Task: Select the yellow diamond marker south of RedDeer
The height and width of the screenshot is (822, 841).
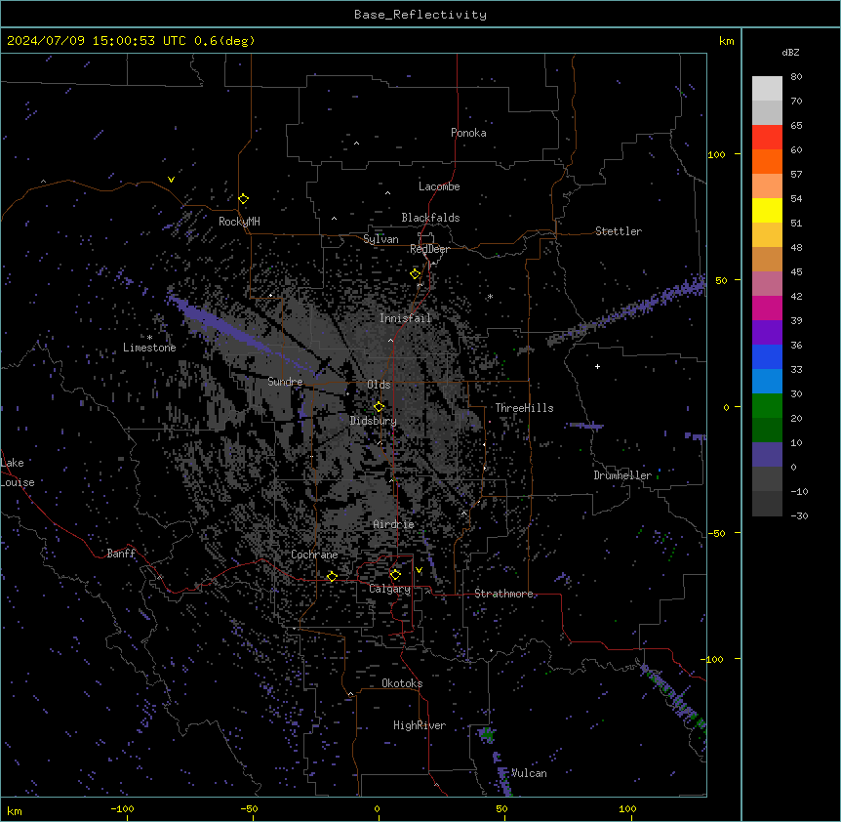Action: (x=416, y=274)
